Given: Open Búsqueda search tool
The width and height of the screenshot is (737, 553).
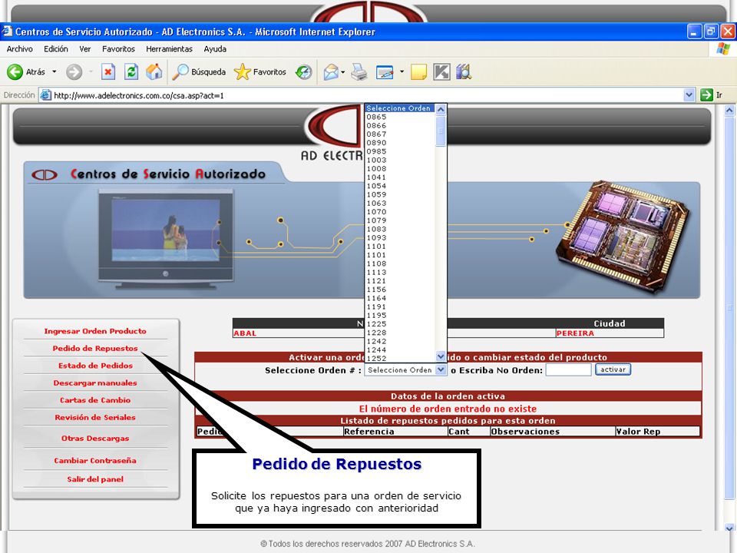Looking at the screenshot, I should click(x=199, y=72).
